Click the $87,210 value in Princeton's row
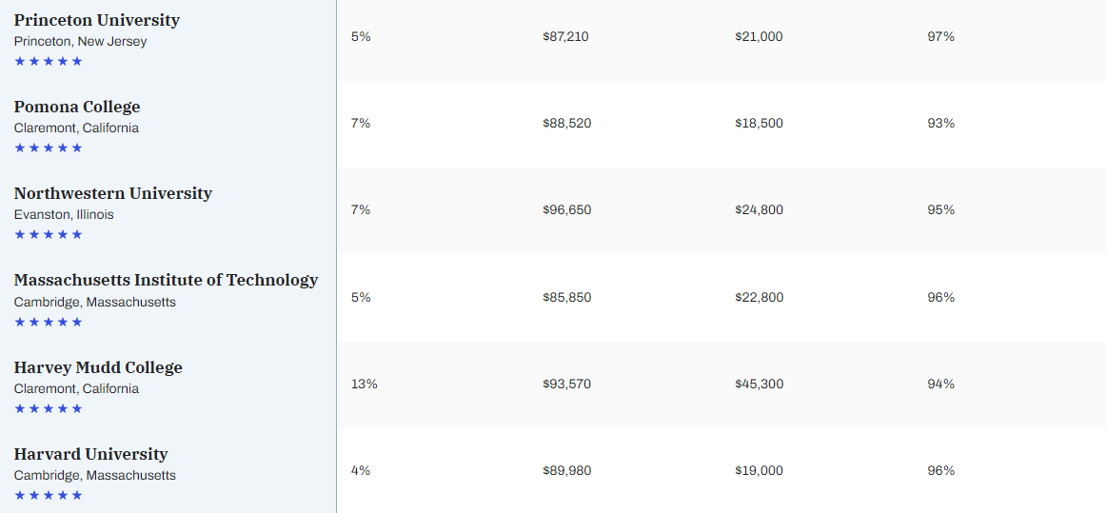 [566, 36]
